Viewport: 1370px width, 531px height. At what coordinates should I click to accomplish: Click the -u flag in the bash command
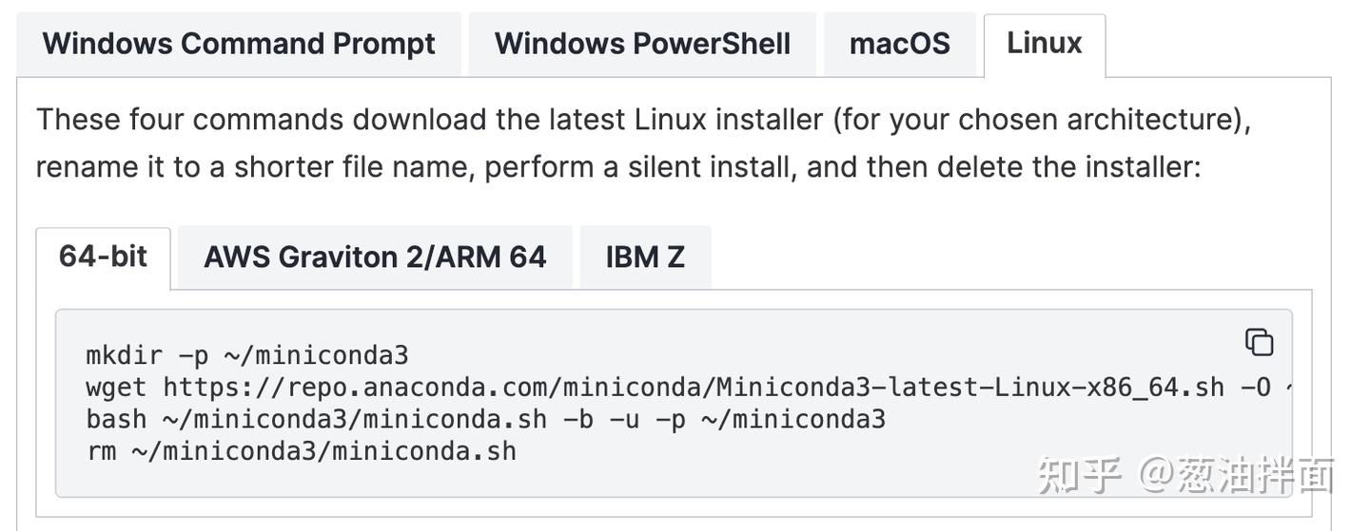coord(623,419)
